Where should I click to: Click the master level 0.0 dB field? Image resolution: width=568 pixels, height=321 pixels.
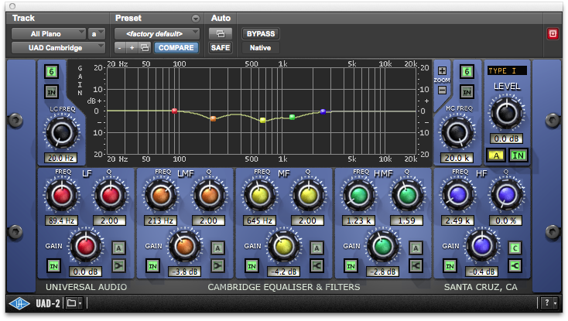point(506,138)
